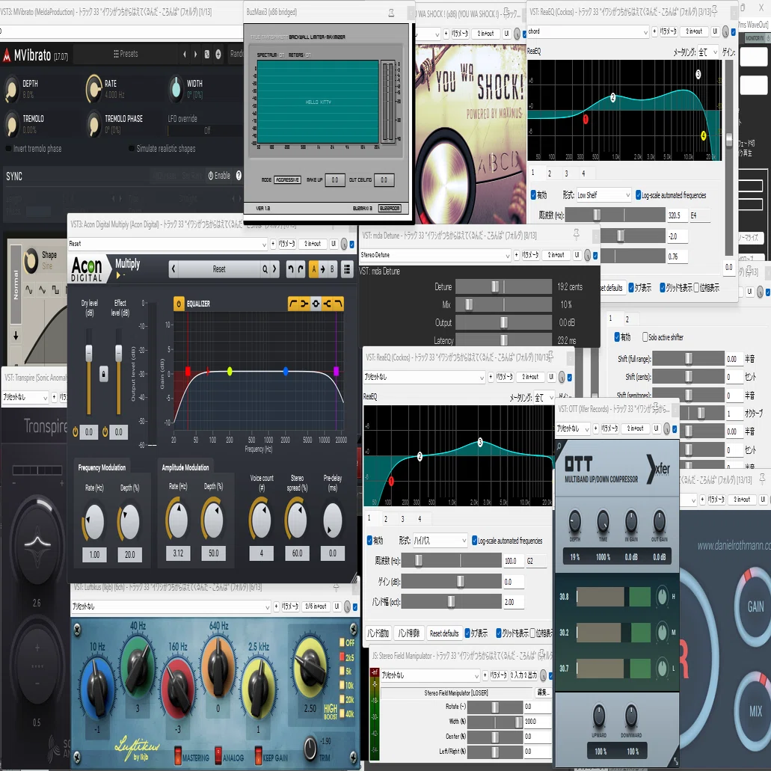Switch to band tab 2 in top ReaEQ
The height and width of the screenshot is (771, 771).
click(x=550, y=173)
